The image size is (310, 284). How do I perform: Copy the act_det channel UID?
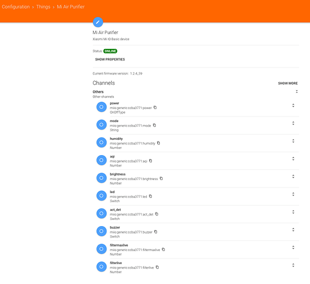[157, 214]
